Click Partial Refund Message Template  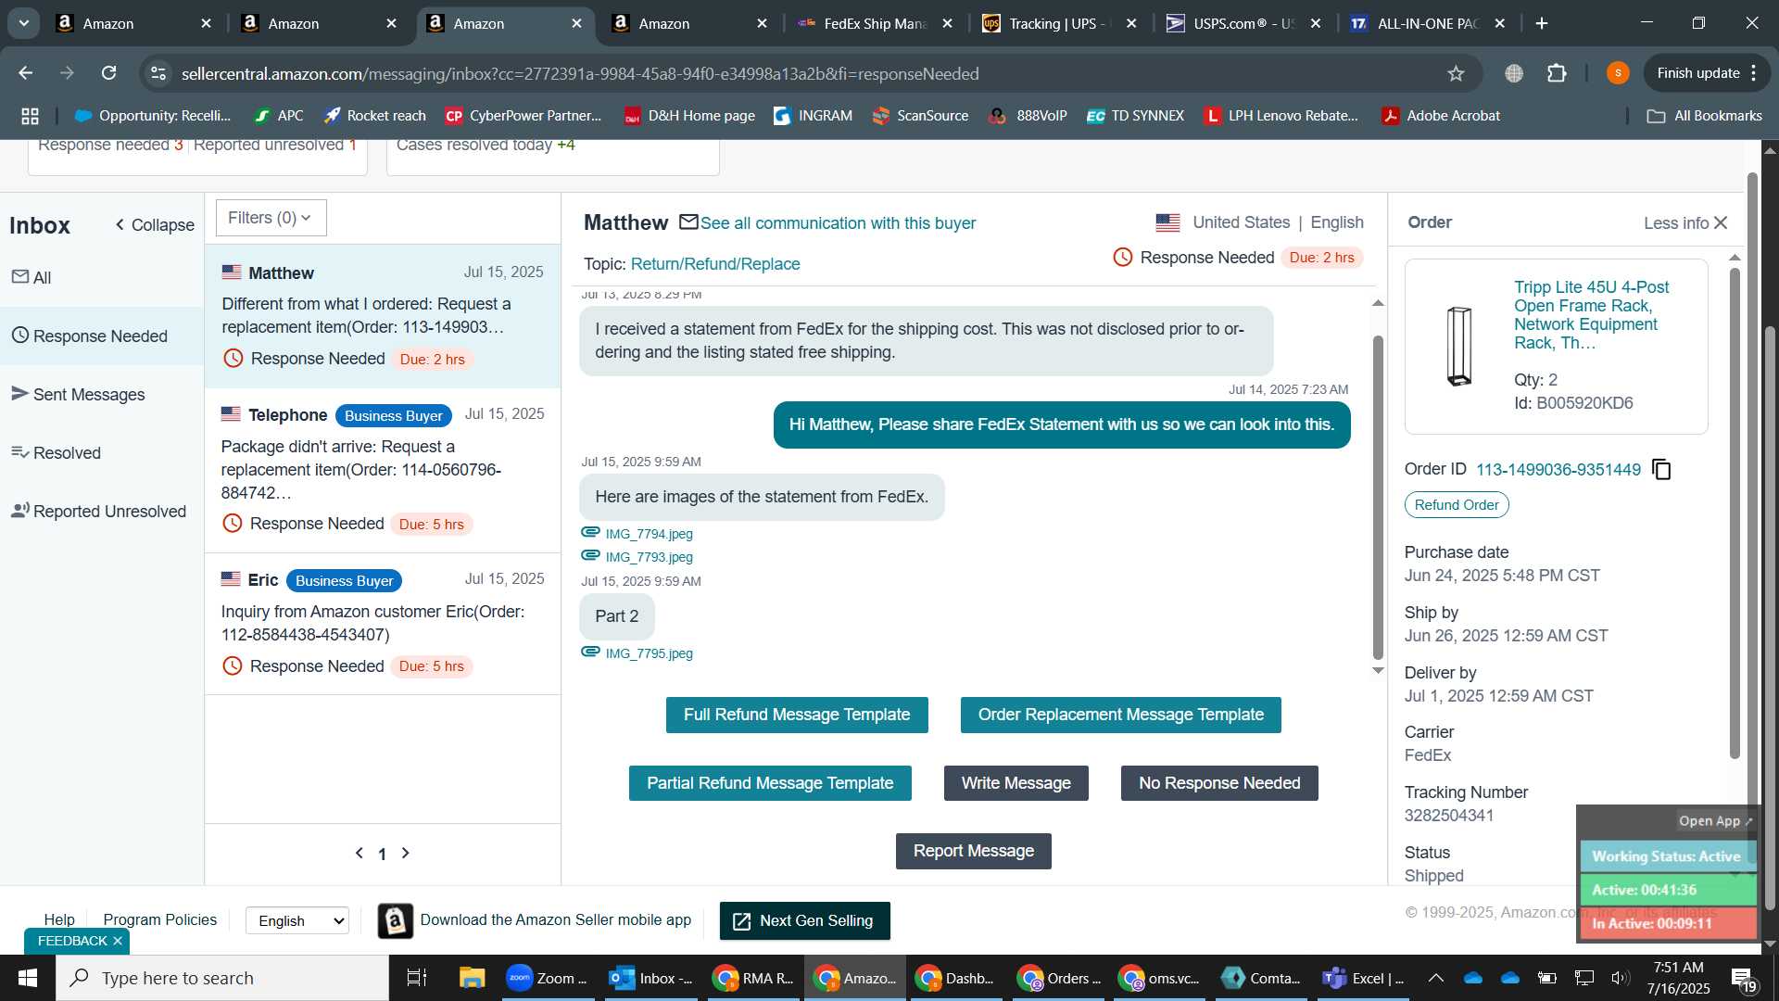click(x=770, y=783)
